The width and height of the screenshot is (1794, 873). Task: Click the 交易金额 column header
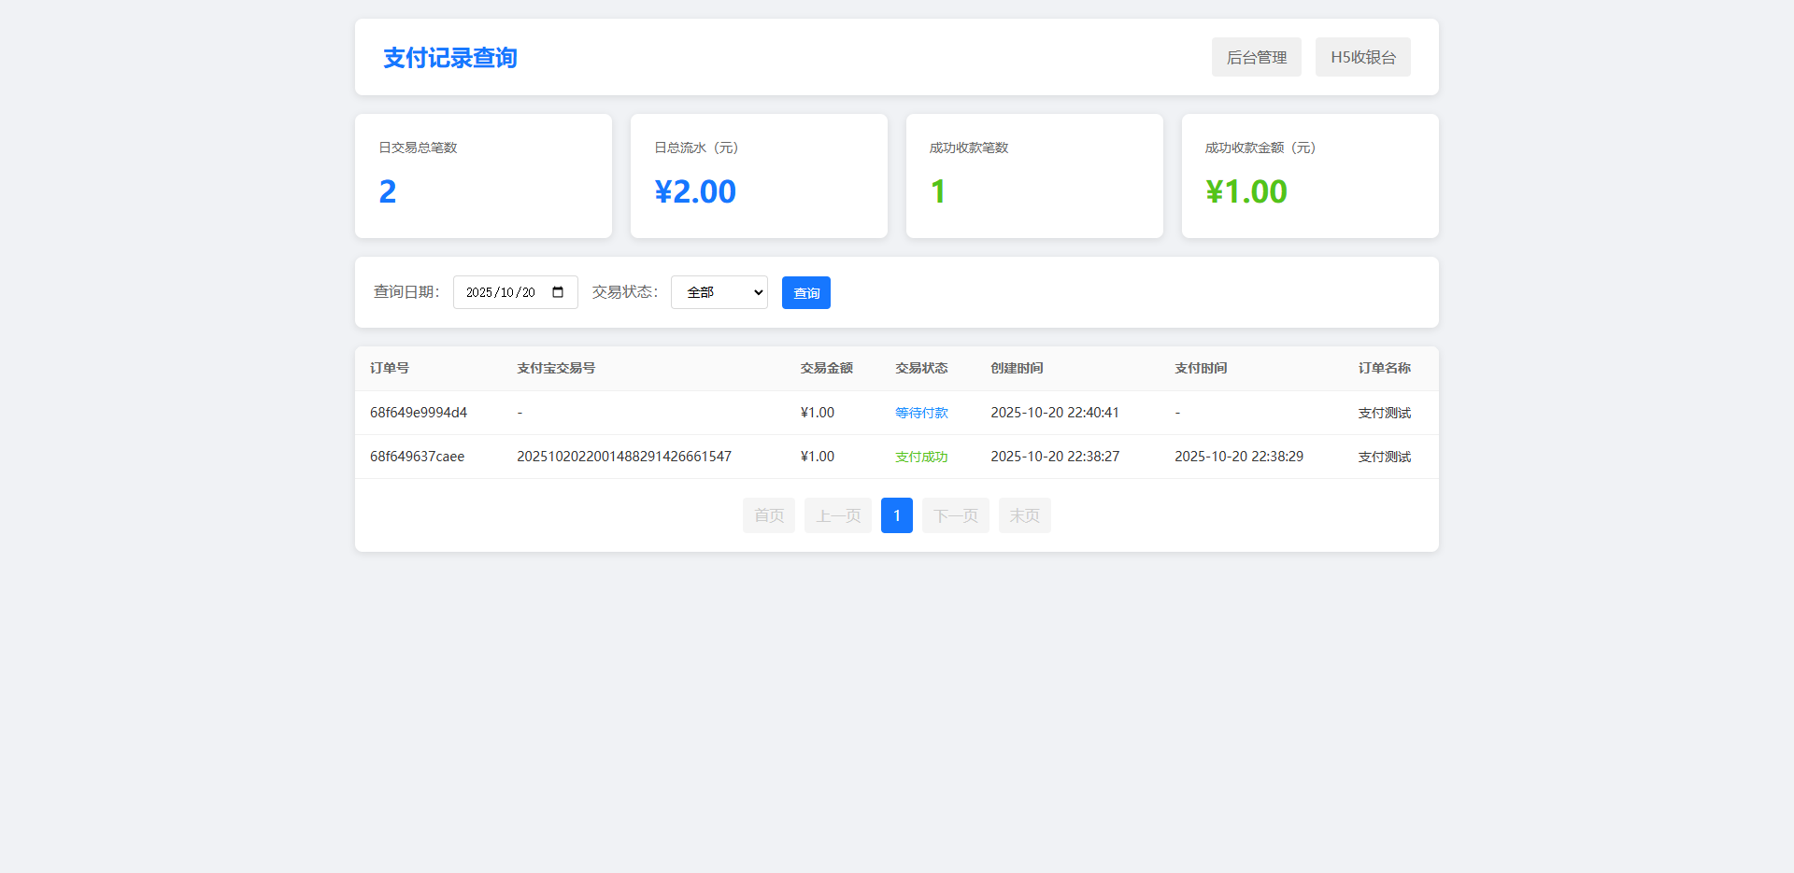(x=826, y=368)
